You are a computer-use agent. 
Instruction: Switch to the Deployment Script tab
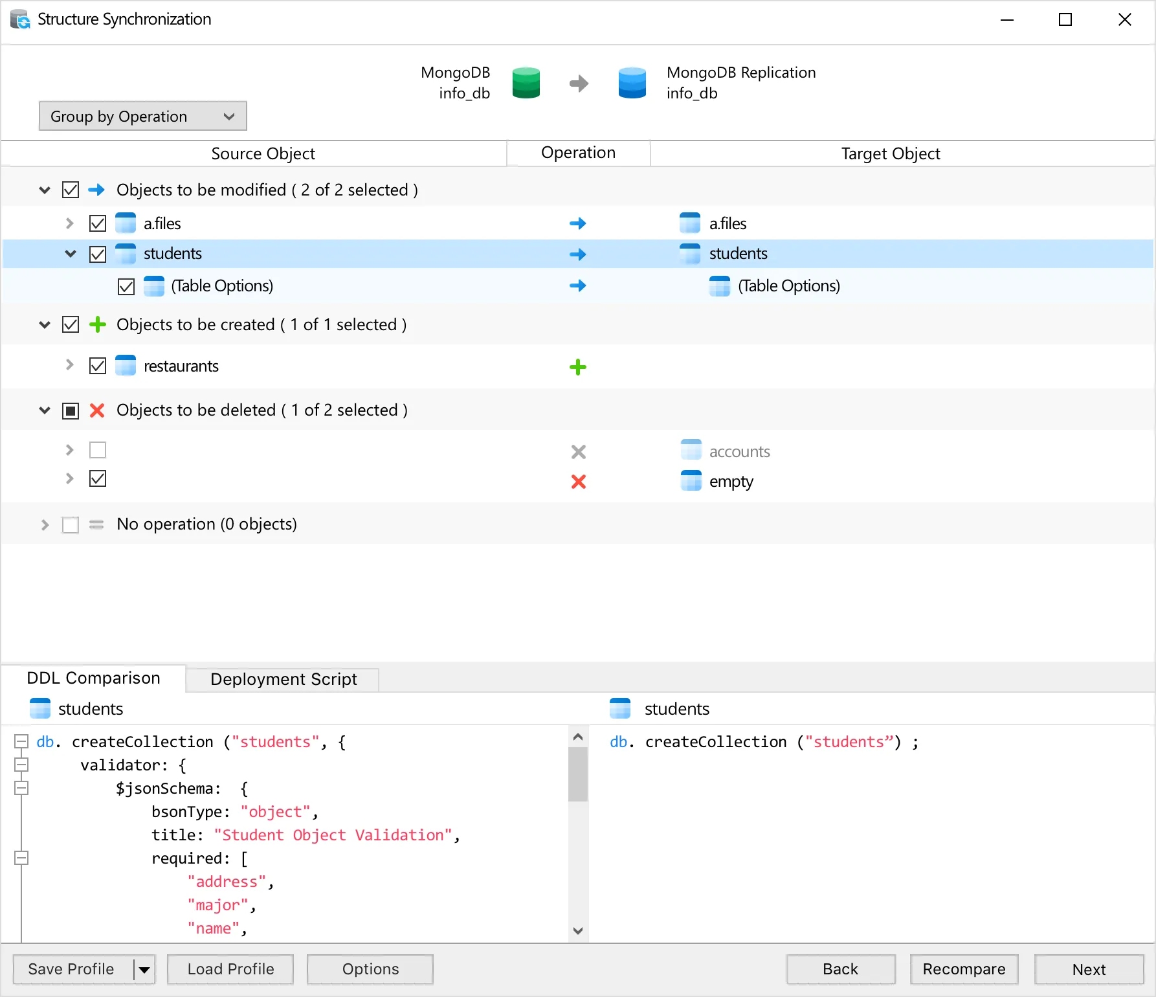283,679
